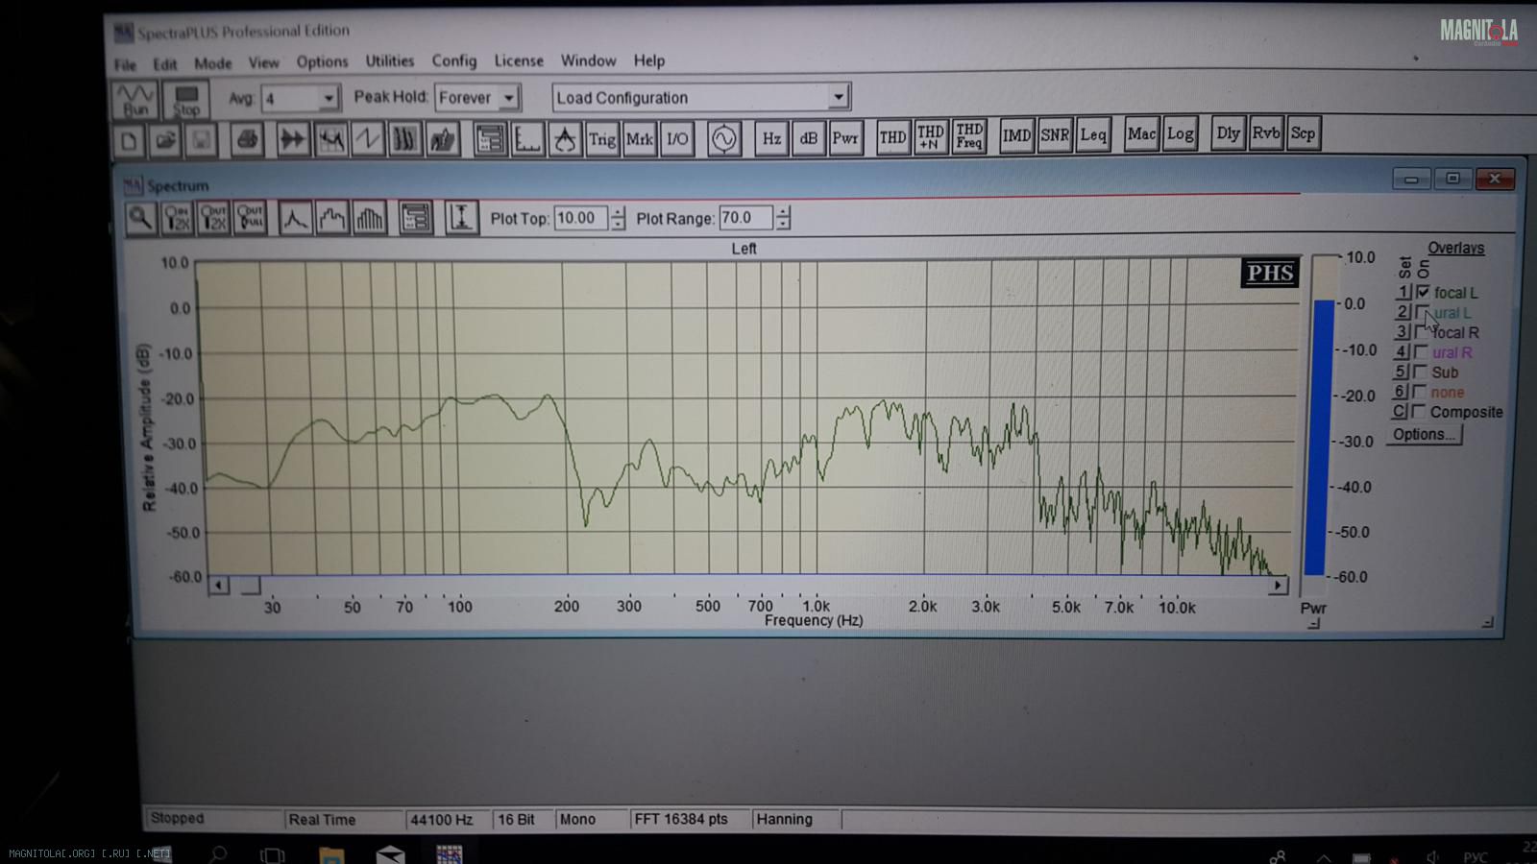Select the magnifier zoom tool
The height and width of the screenshot is (864, 1537).
pos(141,218)
